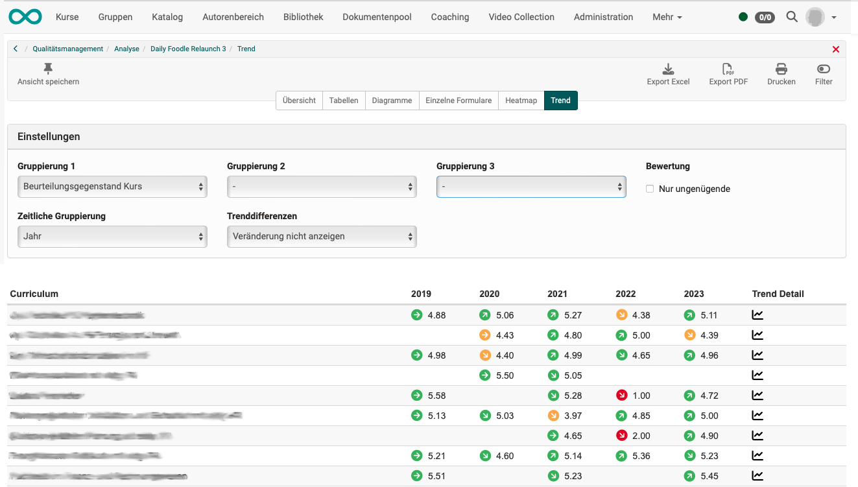Open the Administration menu
The height and width of the screenshot is (487, 858).
click(603, 17)
